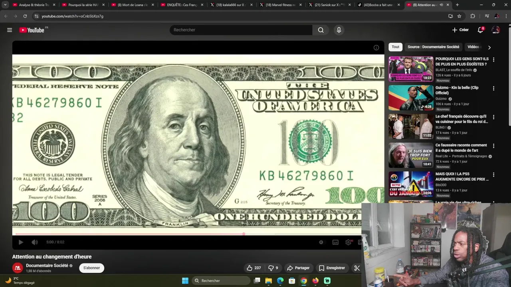Open Chrome profile avatar
Image resolution: width=511 pixels, height=287 pixels.
[x=496, y=16]
